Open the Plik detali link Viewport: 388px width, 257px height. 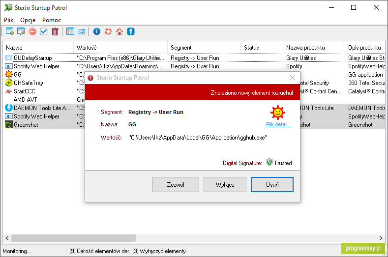[279, 124]
